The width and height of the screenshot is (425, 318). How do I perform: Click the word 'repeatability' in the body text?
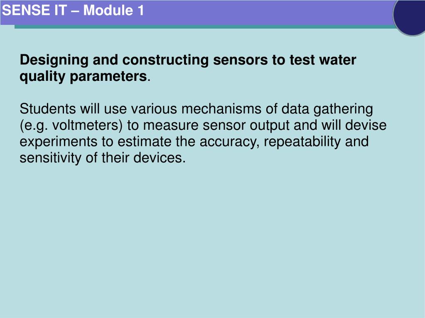(x=302, y=142)
